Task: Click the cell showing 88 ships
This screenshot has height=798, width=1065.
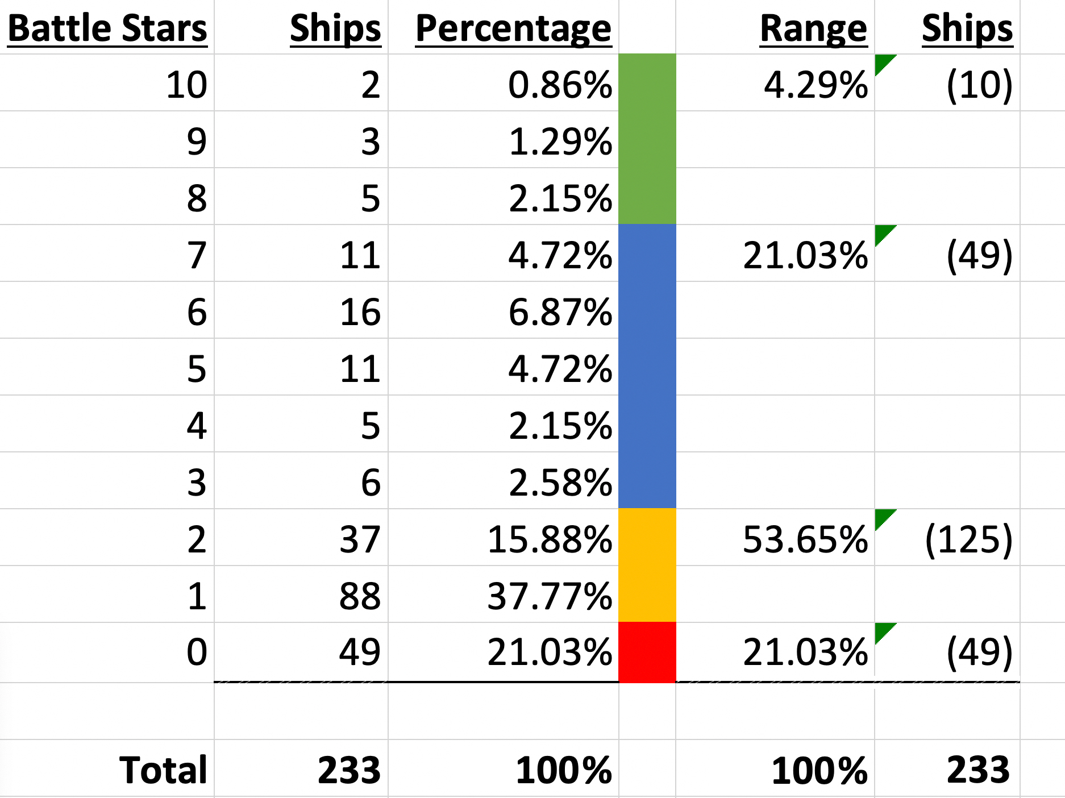Action: click(301, 594)
